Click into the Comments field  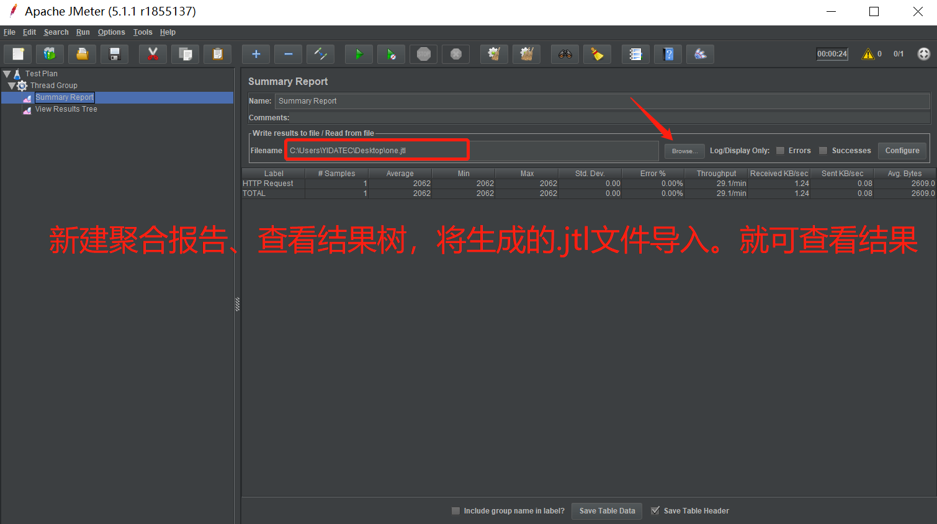pyautogui.click(x=611, y=118)
